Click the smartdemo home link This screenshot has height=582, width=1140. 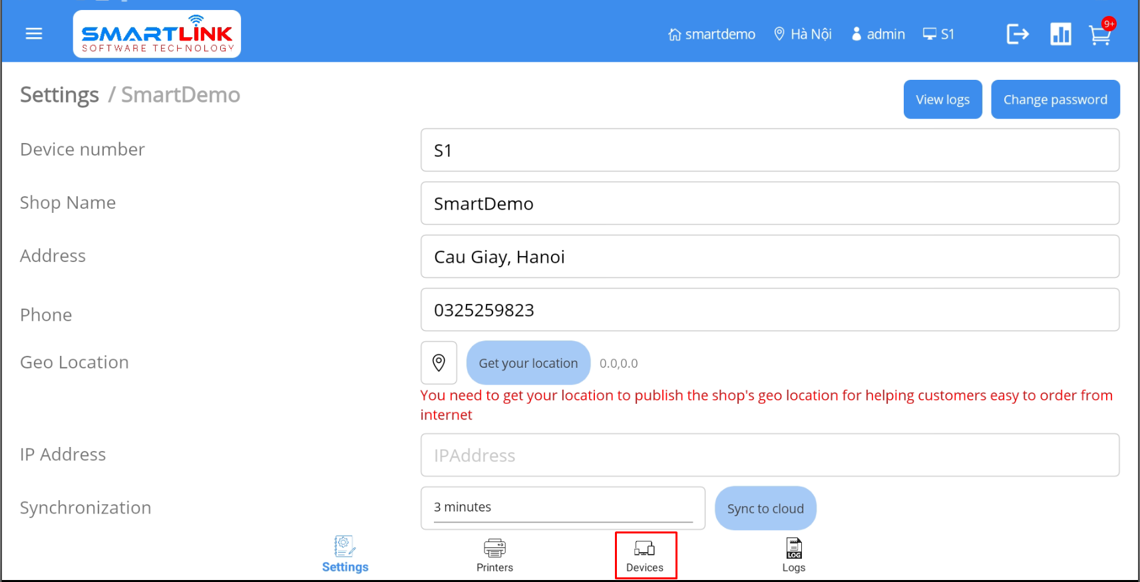tap(711, 34)
